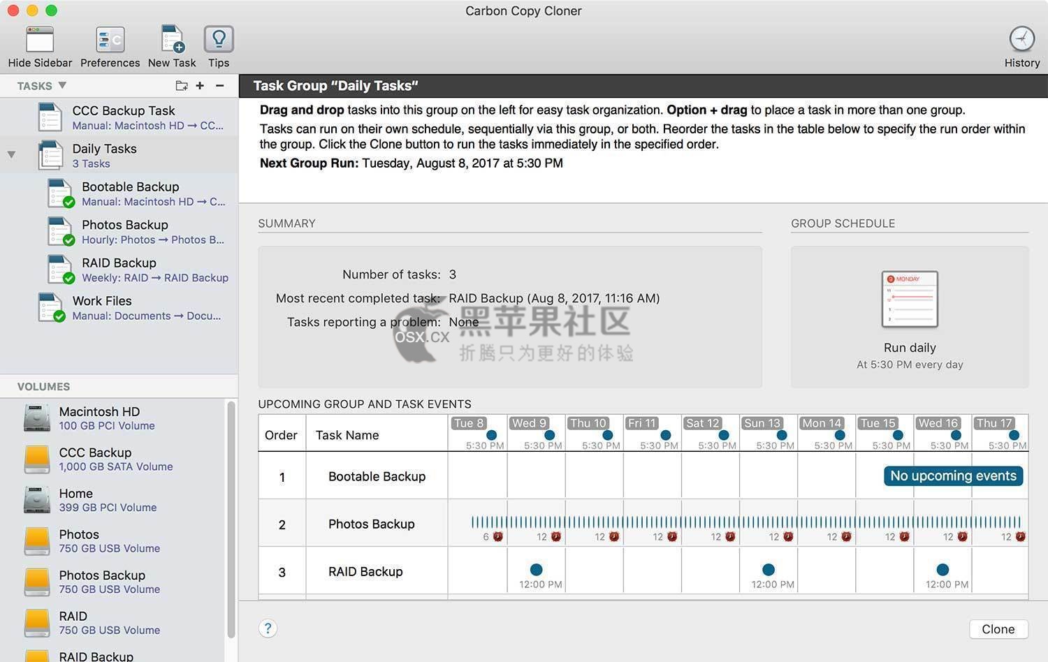
Task: Select Photos Backup task in sidebar
Action: click(x=119, y=231)
